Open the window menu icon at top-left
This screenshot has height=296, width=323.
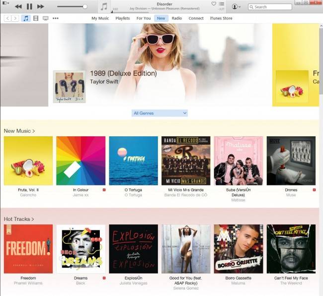tap(5, 3)
